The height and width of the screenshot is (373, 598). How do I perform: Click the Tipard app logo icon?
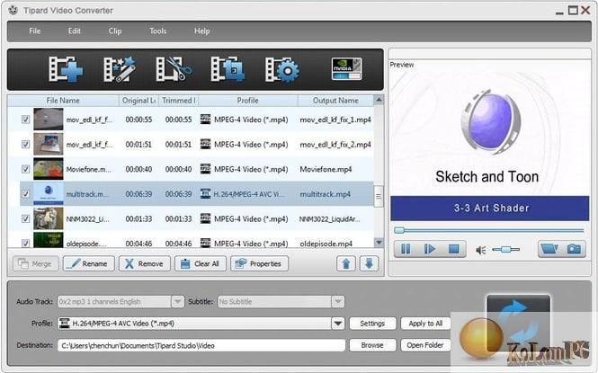(x=13, y=10)
